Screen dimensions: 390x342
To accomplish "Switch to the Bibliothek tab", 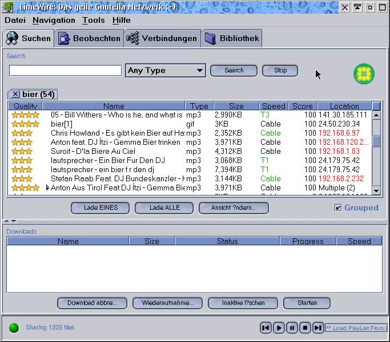I will [232, 39].
